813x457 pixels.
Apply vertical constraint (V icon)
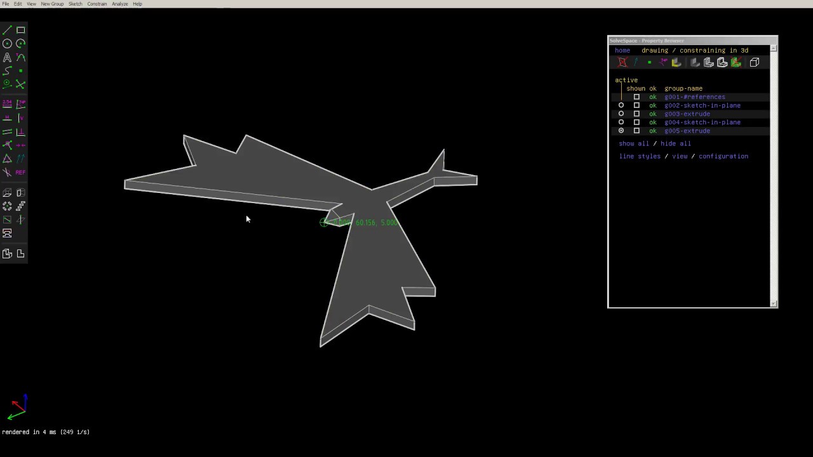[x=20, y=118]
